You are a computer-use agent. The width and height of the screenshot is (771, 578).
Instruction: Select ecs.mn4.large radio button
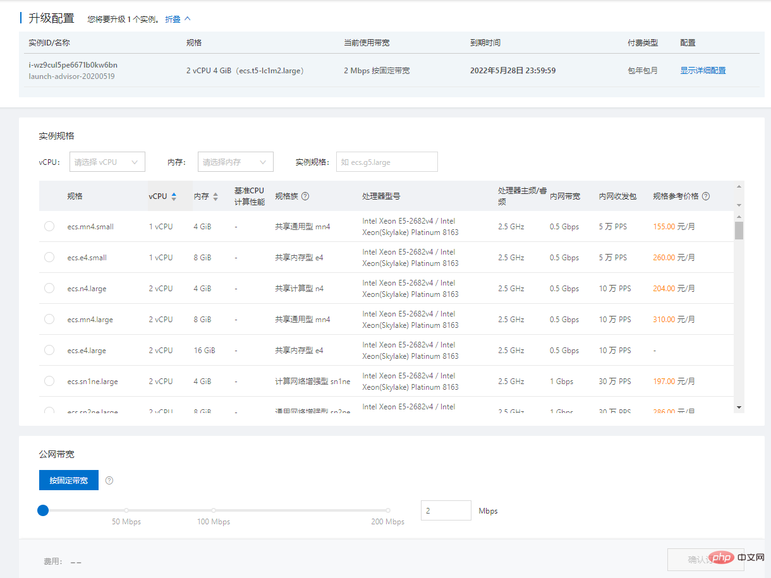coord(49,319)
